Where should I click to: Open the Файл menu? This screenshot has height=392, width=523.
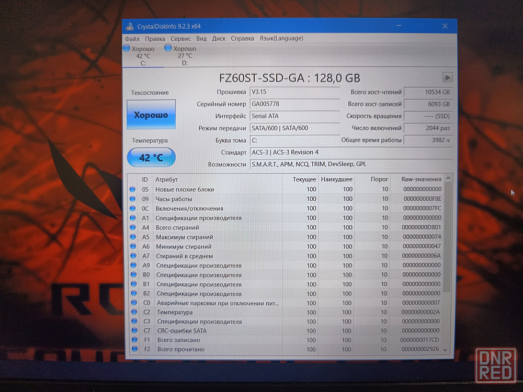point(132,39)
